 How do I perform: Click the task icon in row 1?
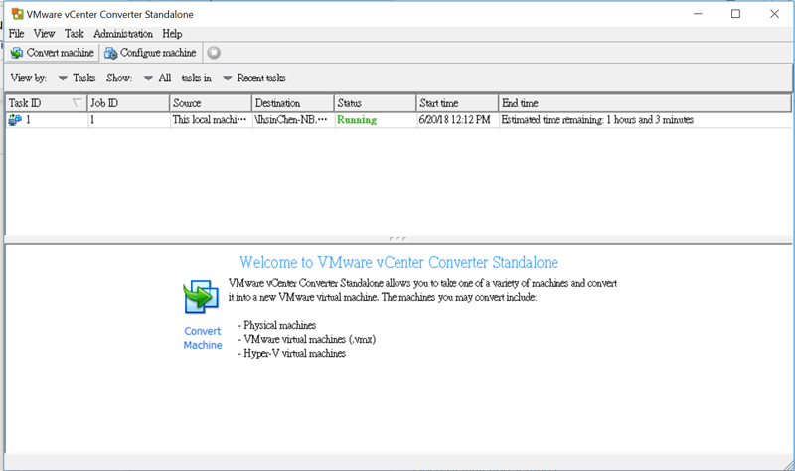[15, 120]
